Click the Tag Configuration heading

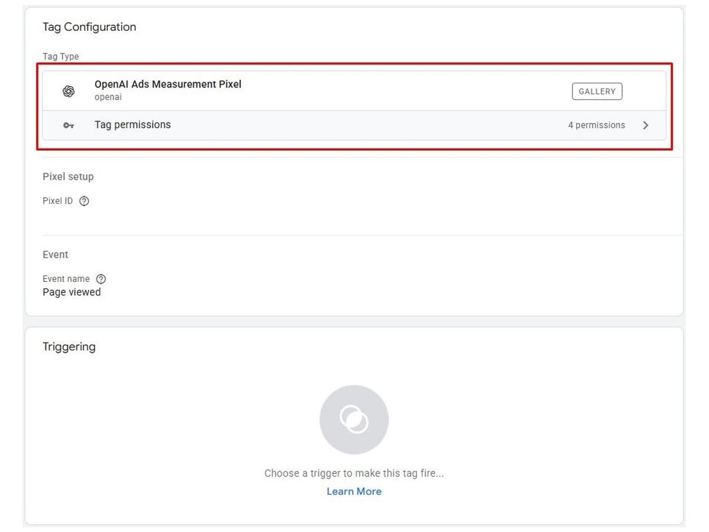pyautogui.click(x=89, y=27)
